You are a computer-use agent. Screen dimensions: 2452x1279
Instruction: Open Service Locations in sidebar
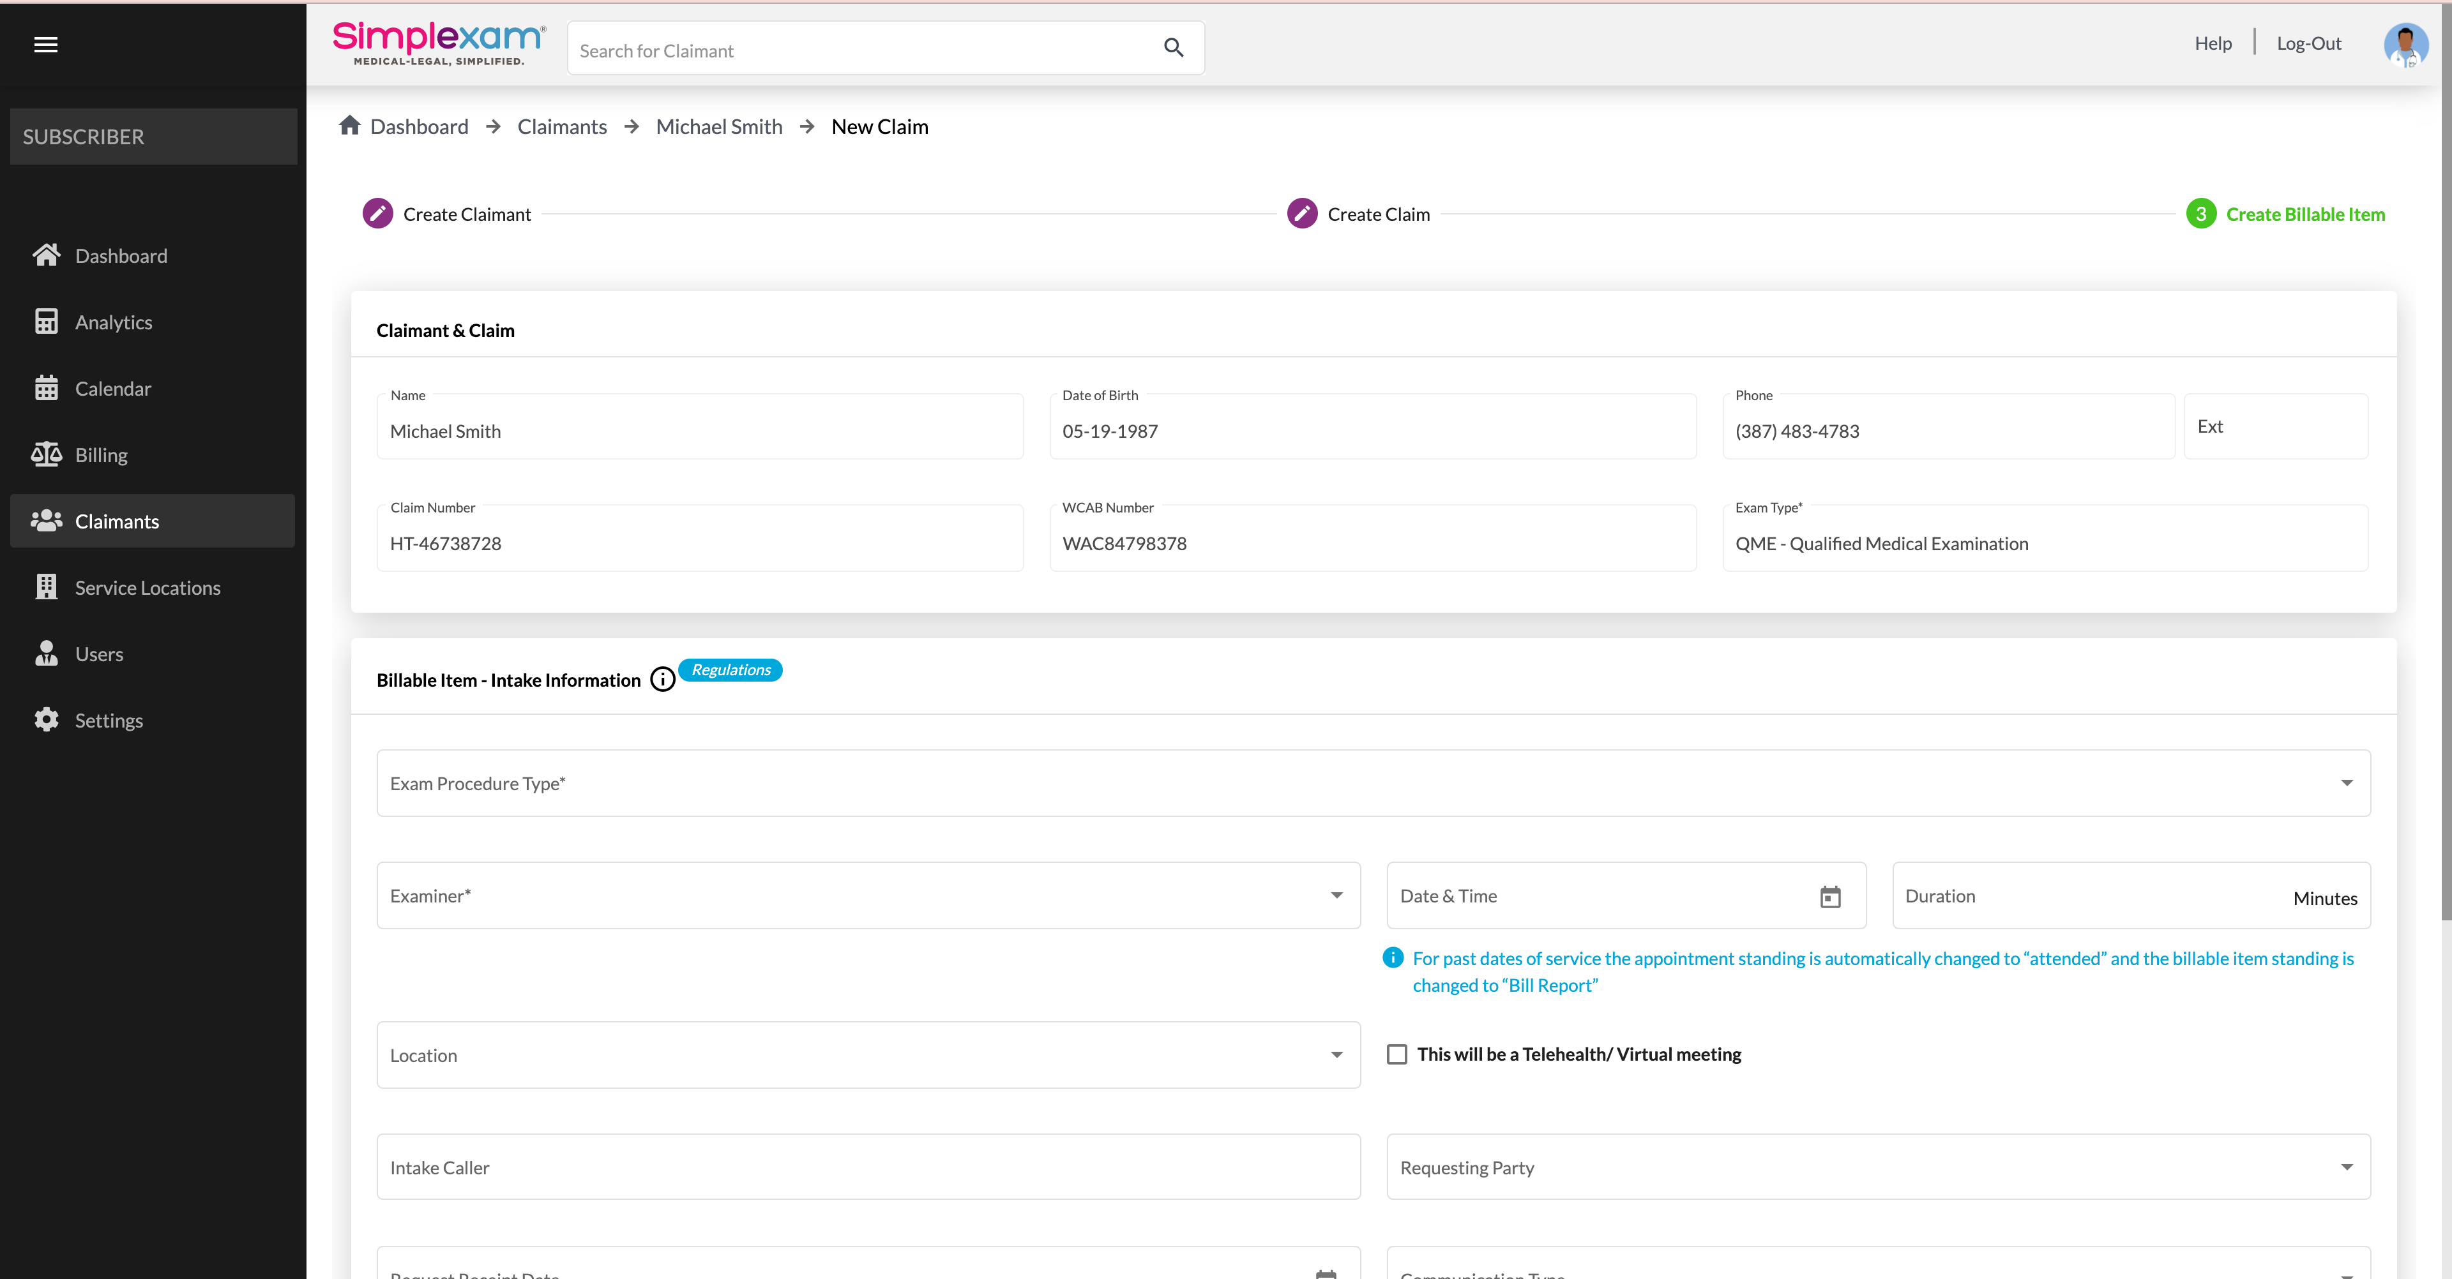[x=148, y=588]
